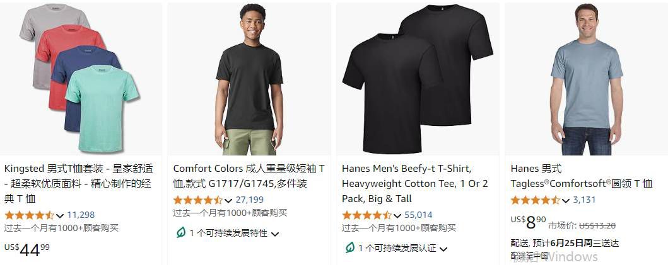This screenshot has height=265, width=668.
Task: Open rating dropdown next to 55,014
Action: [x=397, y=216]
